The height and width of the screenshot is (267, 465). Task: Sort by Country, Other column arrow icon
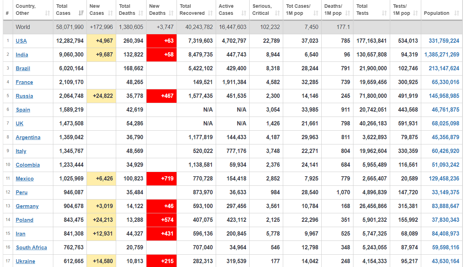47,13
